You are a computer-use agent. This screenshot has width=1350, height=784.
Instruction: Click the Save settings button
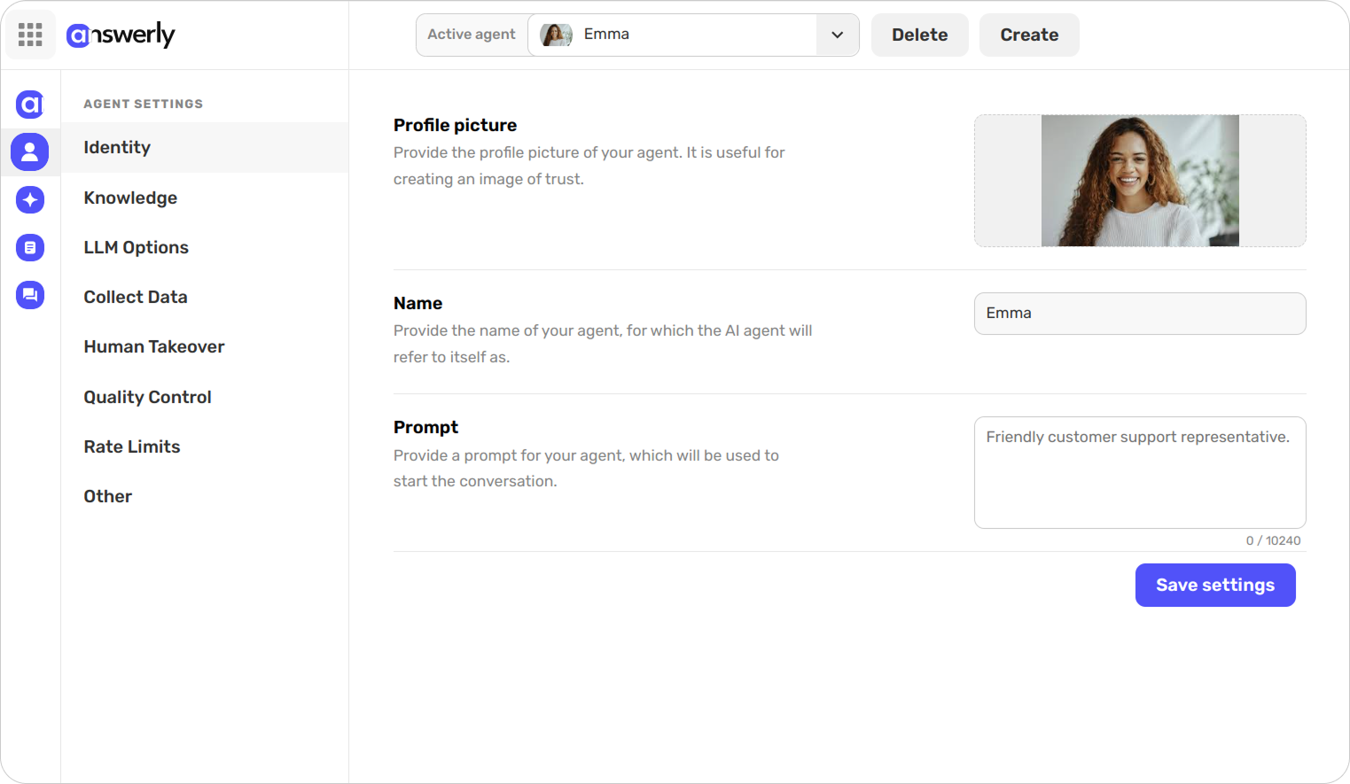1215,585
